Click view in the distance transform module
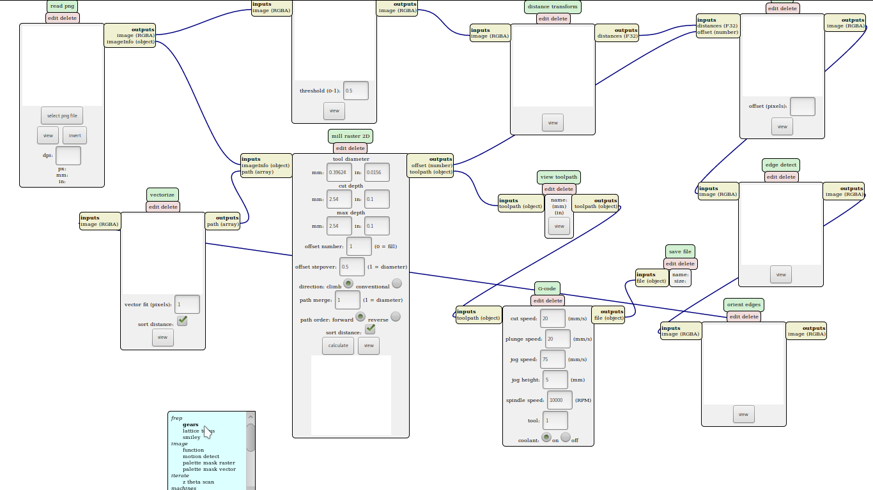This screenshot has width=873, height=490. 553,122
